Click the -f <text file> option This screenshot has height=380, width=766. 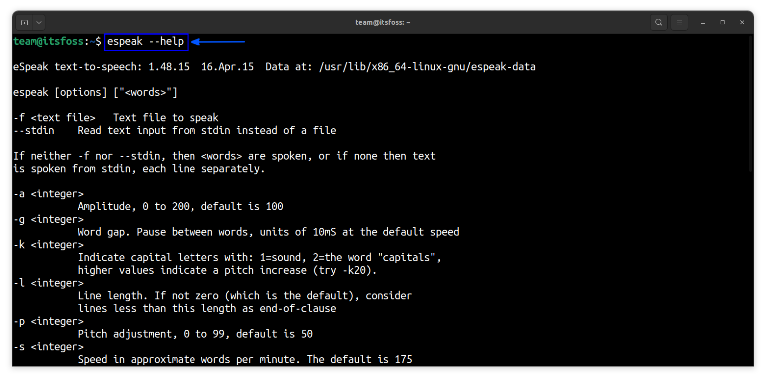(55, 118)
